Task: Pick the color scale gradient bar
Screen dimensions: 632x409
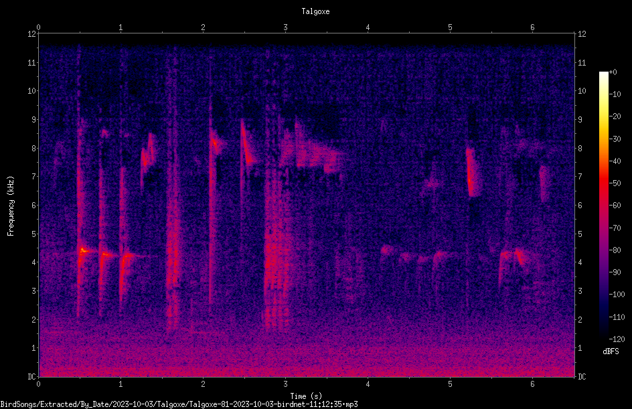Action: 603,206
